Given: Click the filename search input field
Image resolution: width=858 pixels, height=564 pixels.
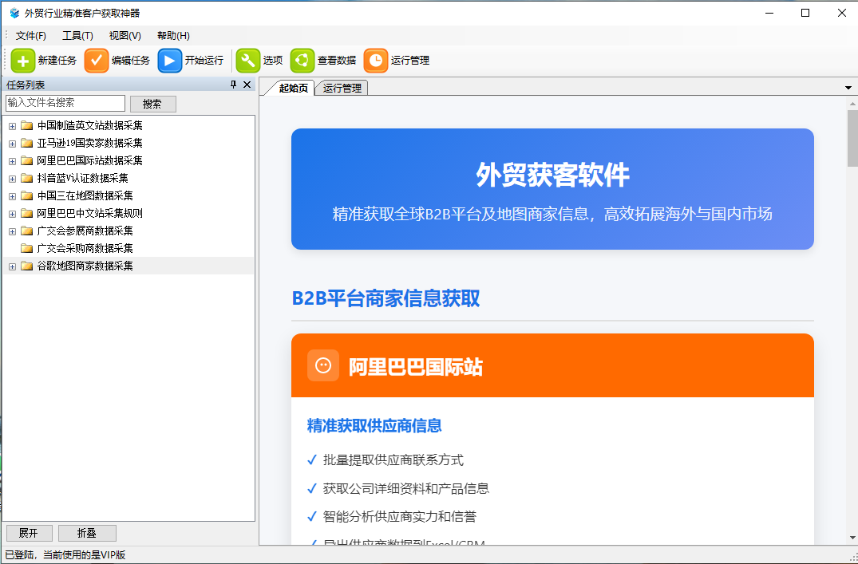Looking at the screenshot, I should click(x=66, y=103).
